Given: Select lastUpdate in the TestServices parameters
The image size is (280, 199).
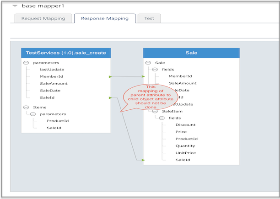Looking at the screenshot, I should (52, 70).
